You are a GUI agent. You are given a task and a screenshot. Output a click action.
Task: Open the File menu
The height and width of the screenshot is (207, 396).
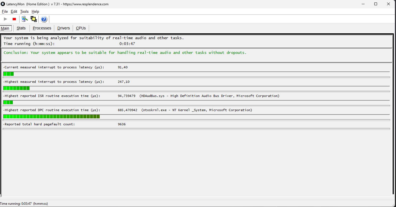pyautogui.click(x=5, y=12)
